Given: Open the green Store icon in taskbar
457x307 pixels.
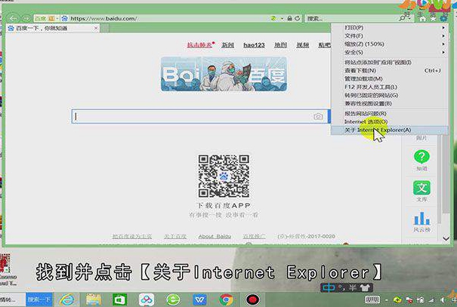Looking at the screenshot, I should pos(120,299).
